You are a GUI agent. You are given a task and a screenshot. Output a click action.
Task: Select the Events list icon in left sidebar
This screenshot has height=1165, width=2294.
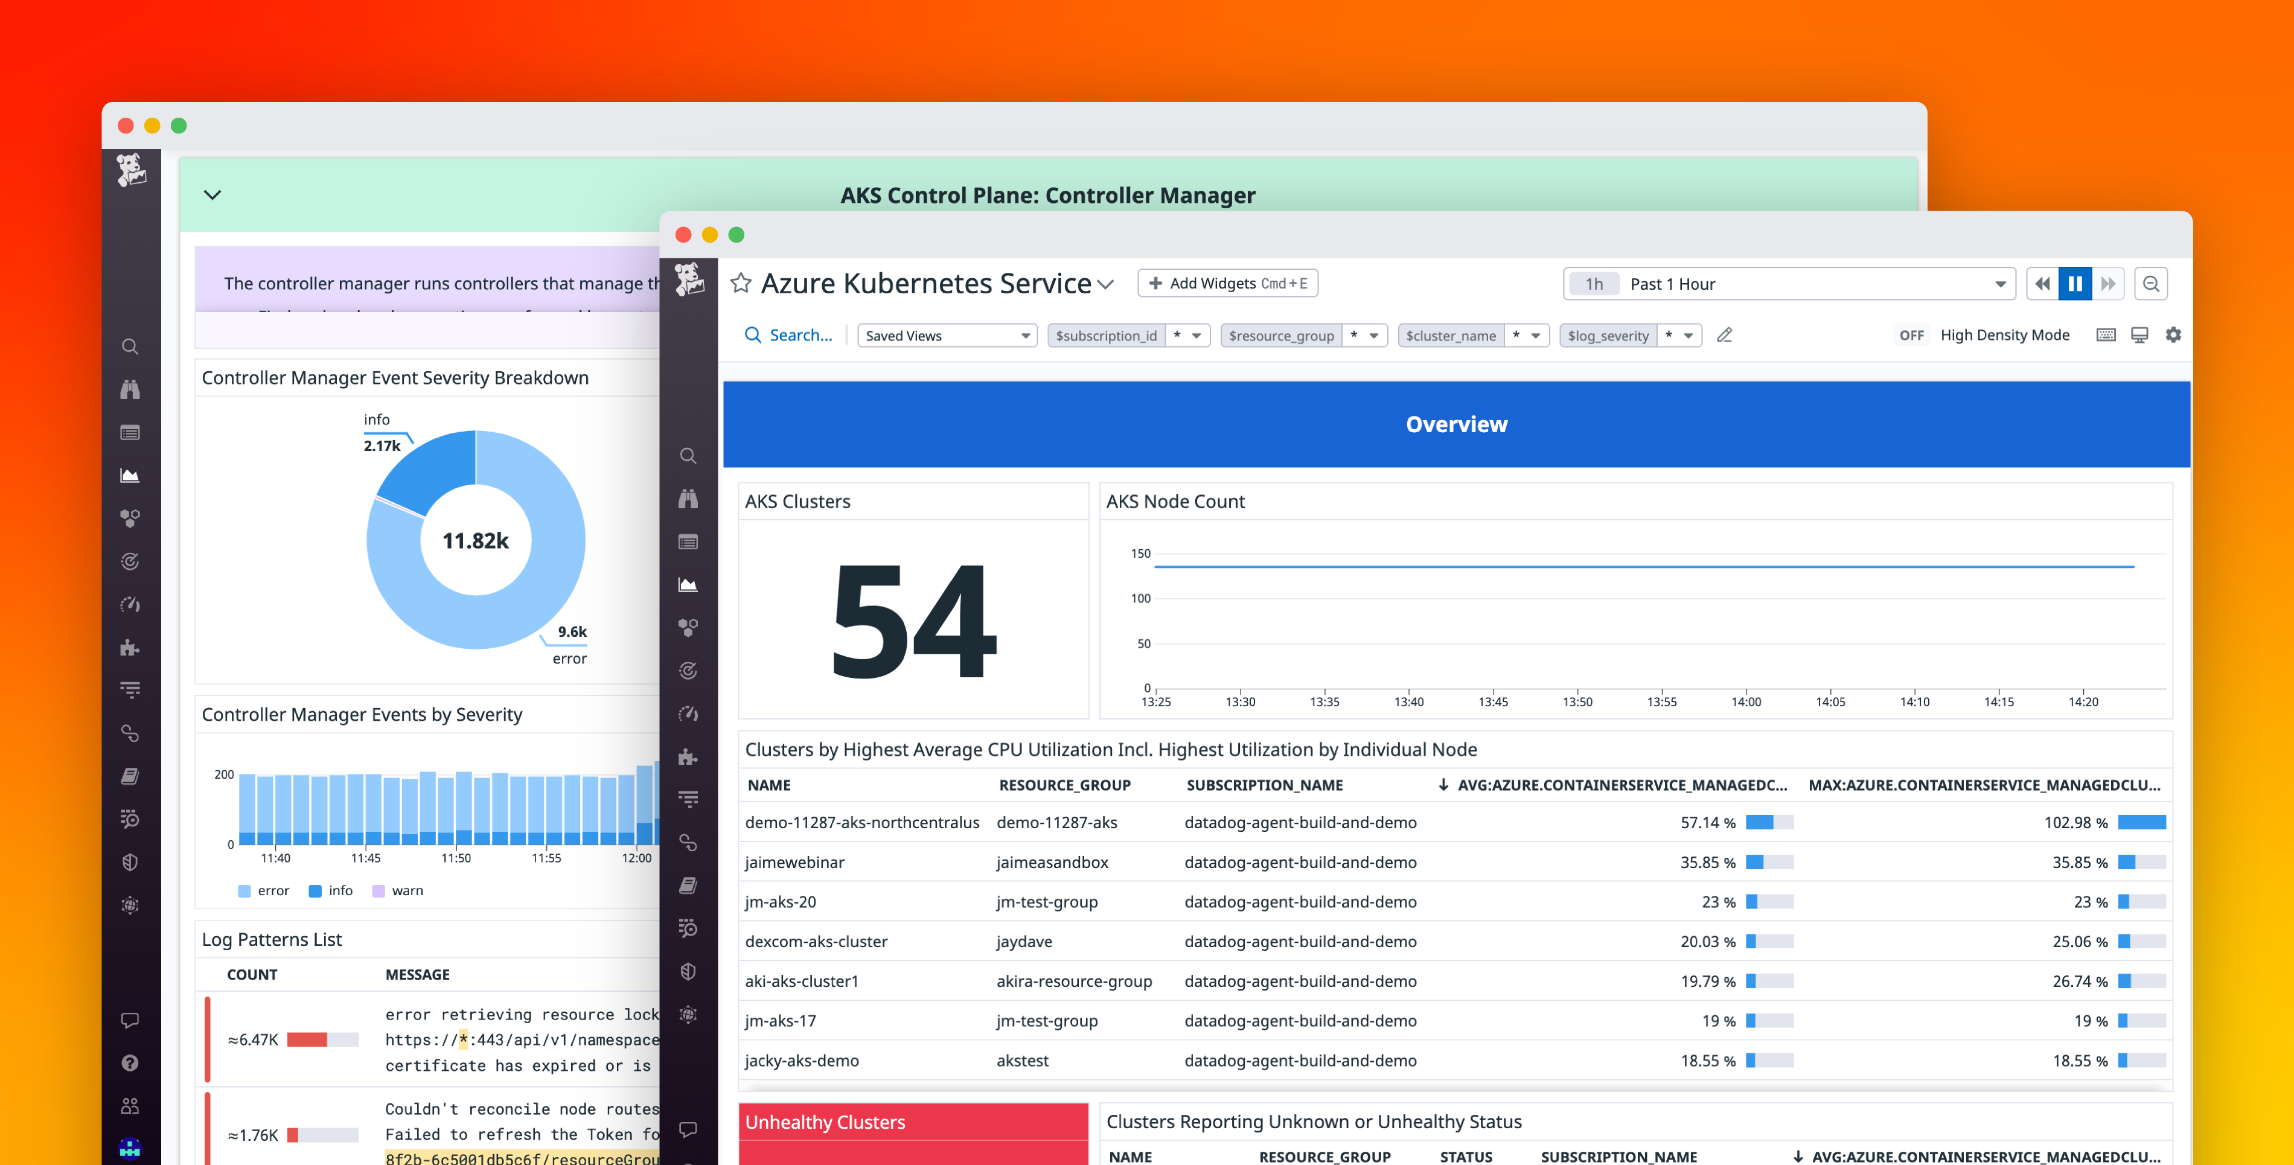(688, 541)
